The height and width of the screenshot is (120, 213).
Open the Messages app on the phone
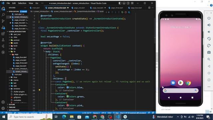[173, 83]
